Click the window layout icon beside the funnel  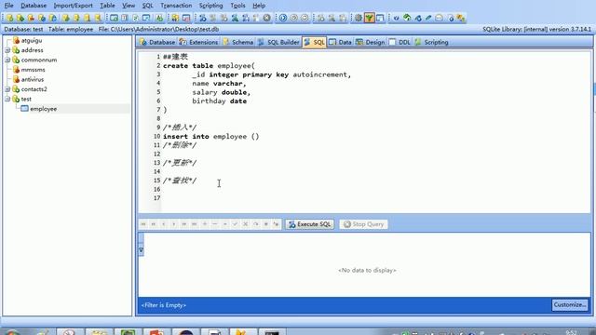pos(380,18)
